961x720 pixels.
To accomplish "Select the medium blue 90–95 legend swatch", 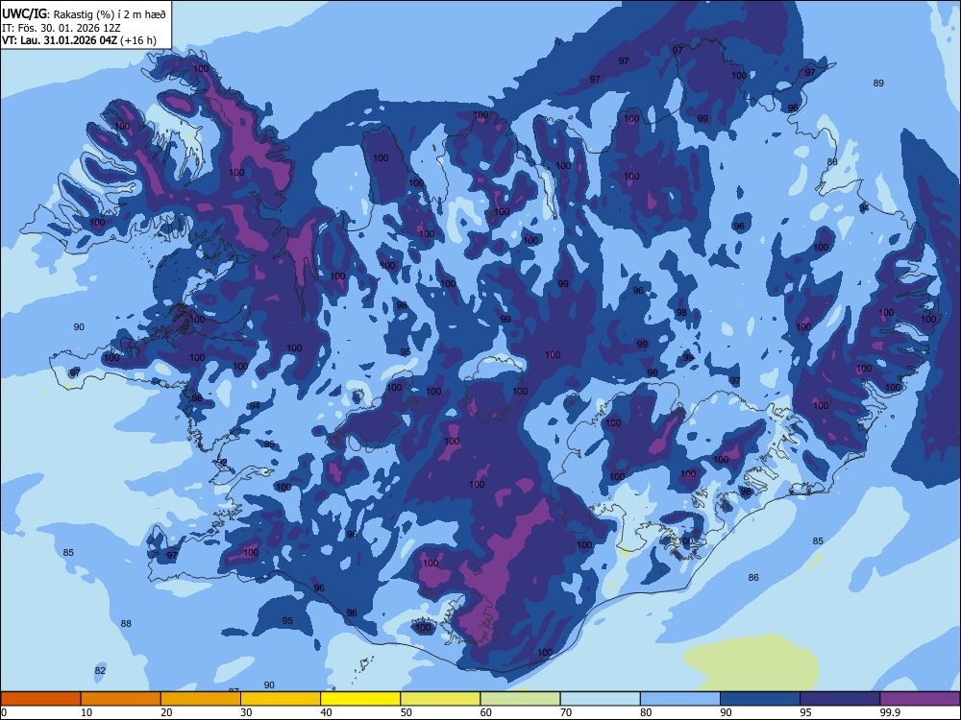I will [x=760, y=699].
